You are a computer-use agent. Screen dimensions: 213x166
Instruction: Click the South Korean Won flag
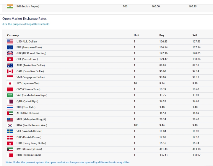click(10, 125)
